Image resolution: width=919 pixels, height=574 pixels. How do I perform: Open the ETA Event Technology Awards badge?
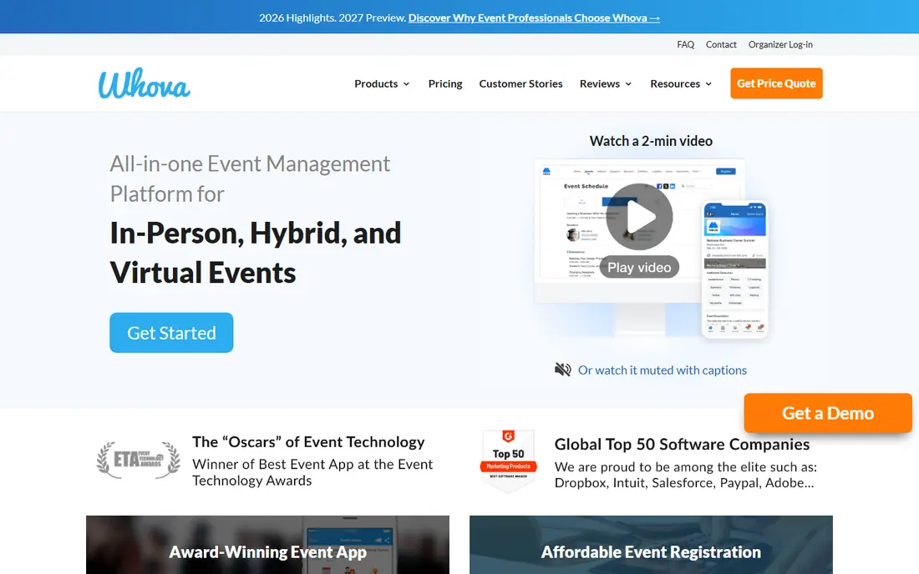click(x=139, y=460)
